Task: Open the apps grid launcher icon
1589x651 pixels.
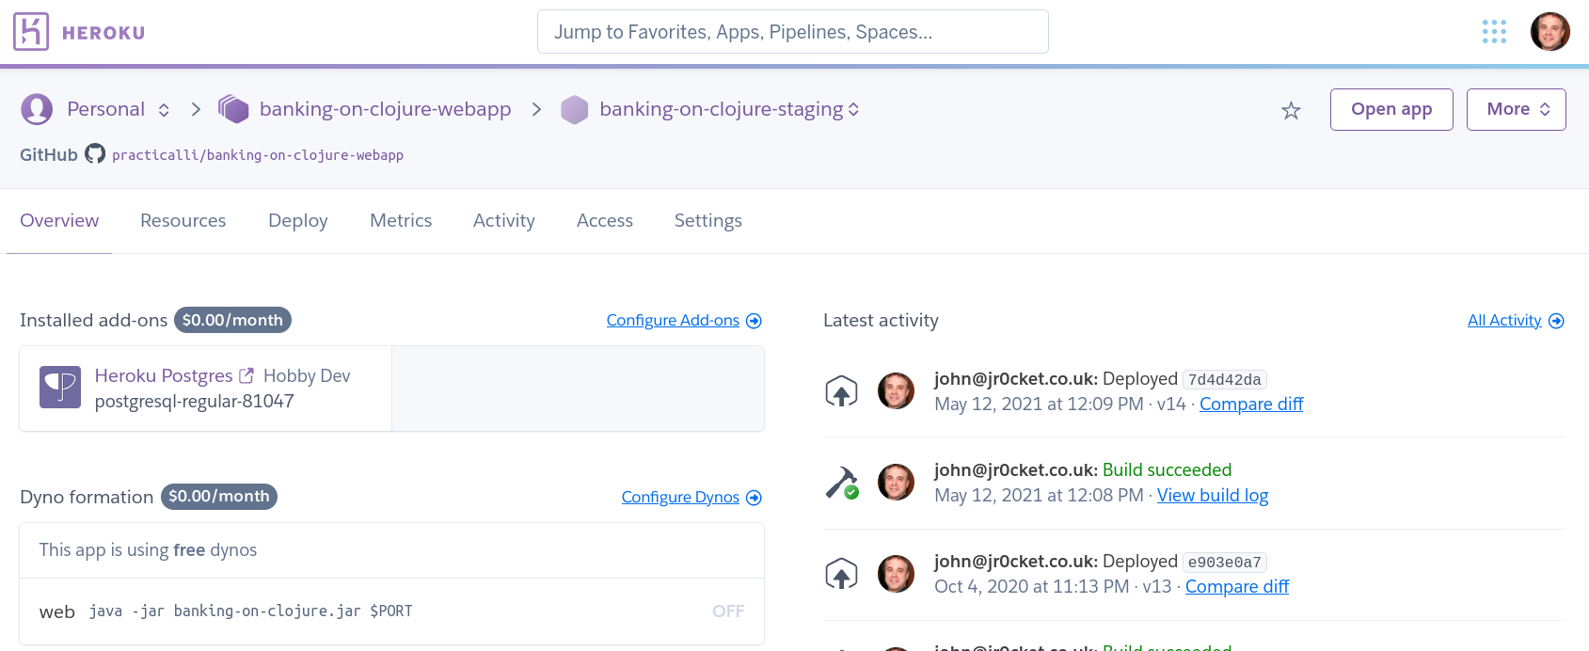Action: pos(1494,32)
